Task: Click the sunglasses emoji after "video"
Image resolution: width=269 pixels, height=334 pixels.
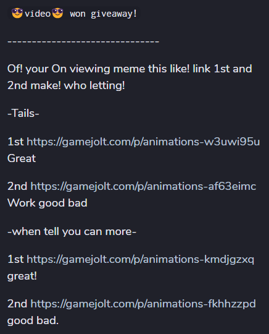Action: pyautogui.click(x=57, y=13)
